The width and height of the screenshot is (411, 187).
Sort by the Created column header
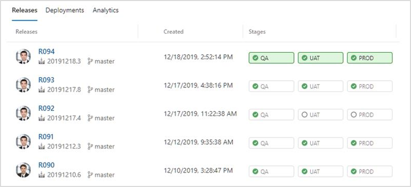coord(173,32)
